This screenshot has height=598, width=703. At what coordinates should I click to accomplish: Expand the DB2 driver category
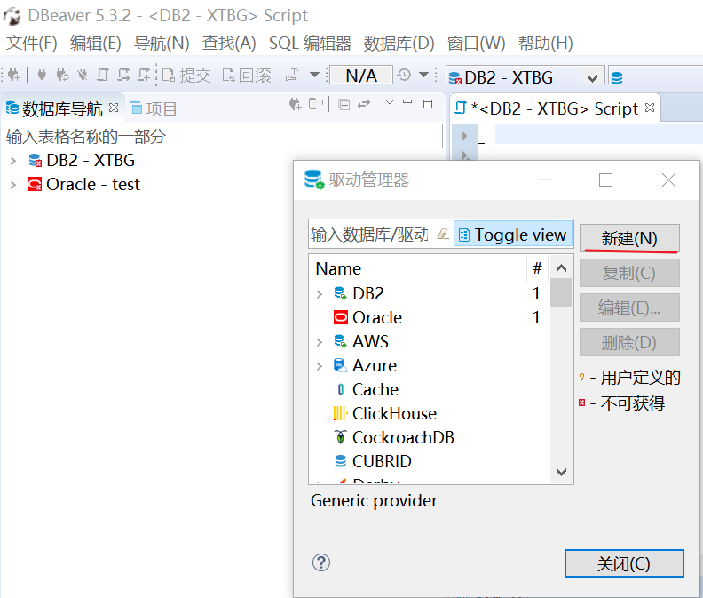point(320,294)
